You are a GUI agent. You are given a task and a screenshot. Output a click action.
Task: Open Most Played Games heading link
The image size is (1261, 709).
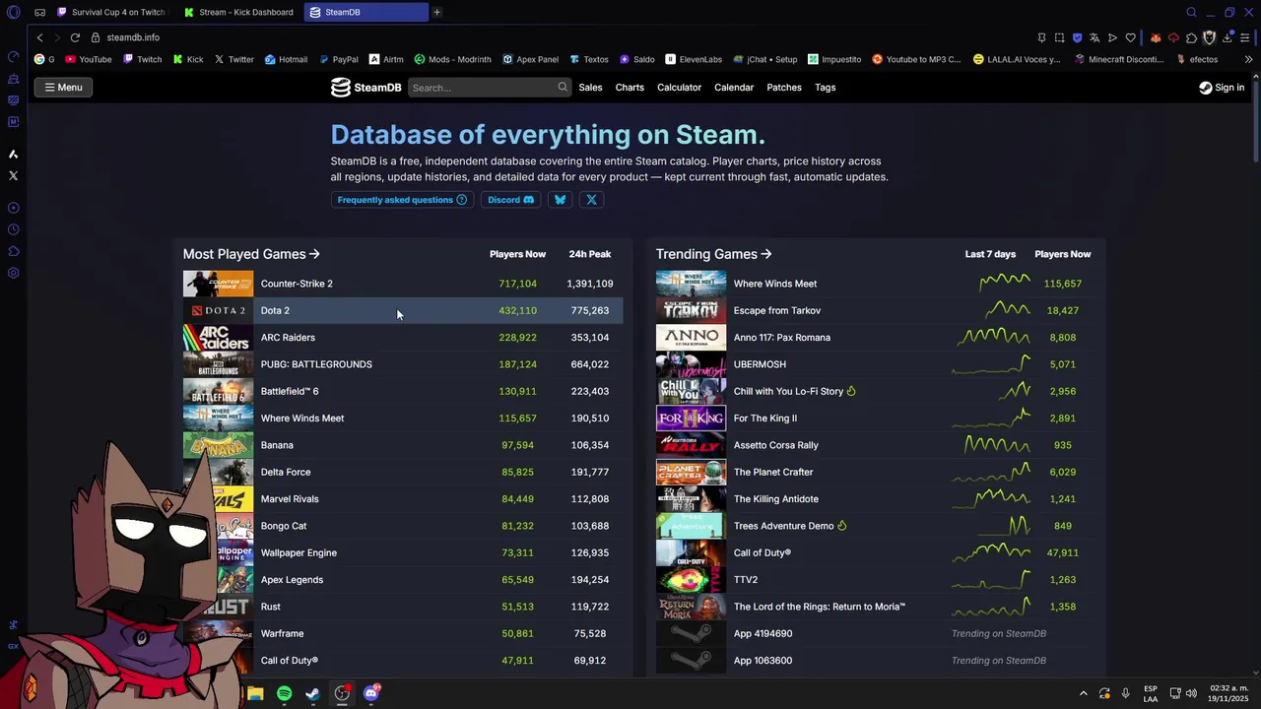(x=251, y=254)
